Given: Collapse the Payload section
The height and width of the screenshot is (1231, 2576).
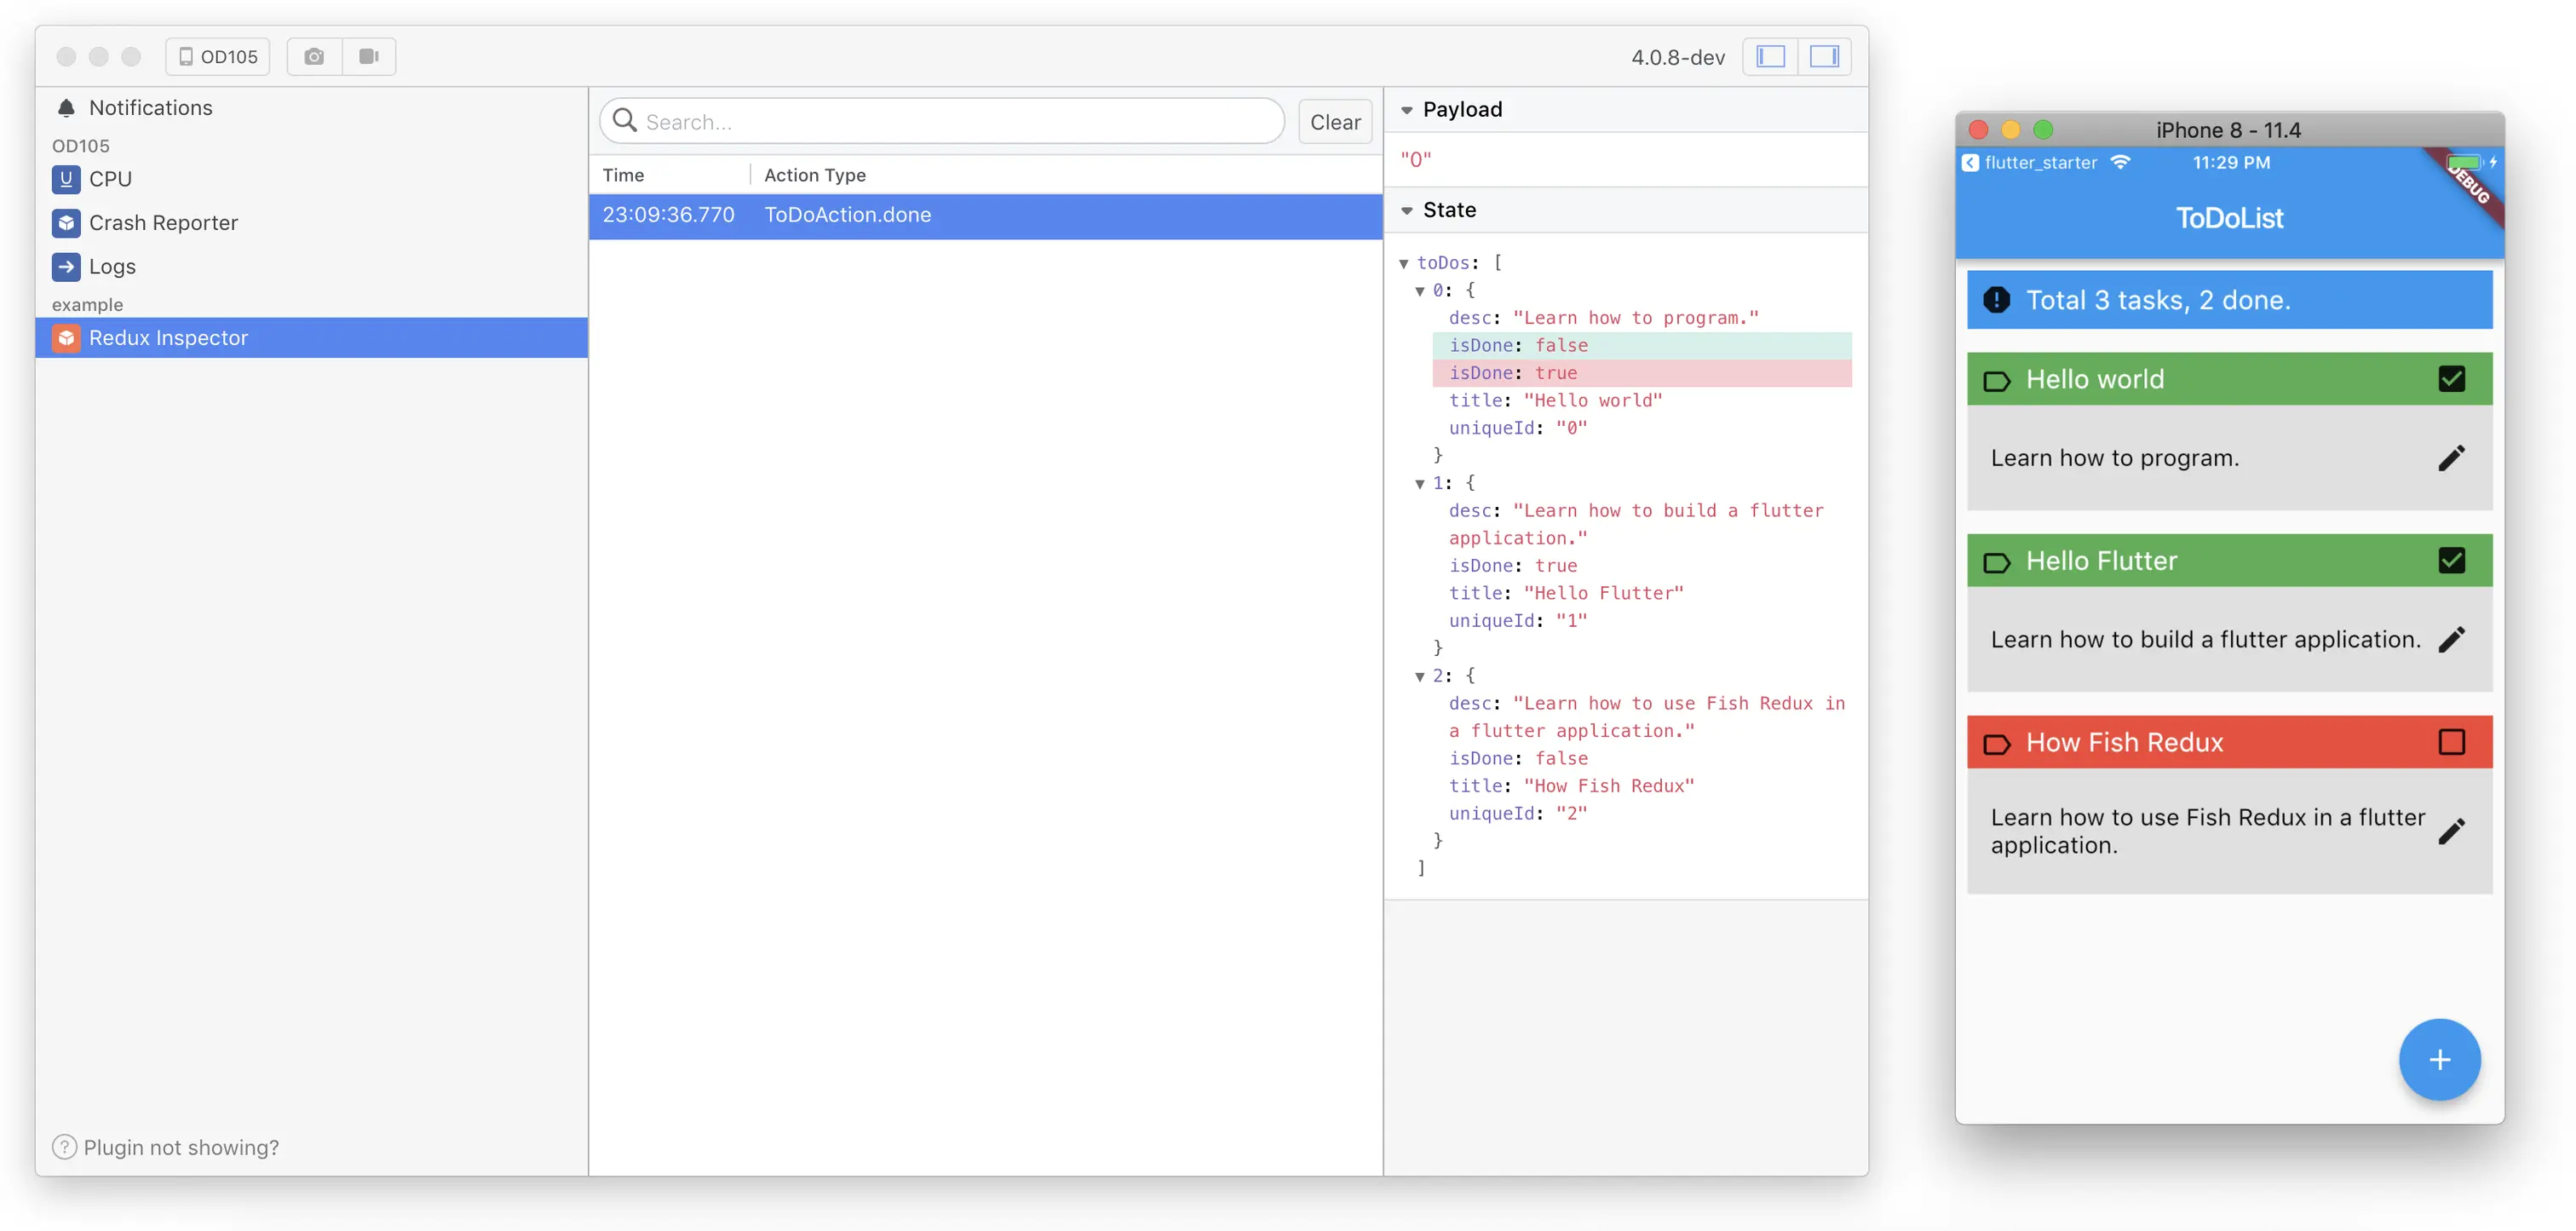Looking at the screenshot, I should coord(1407,110).
